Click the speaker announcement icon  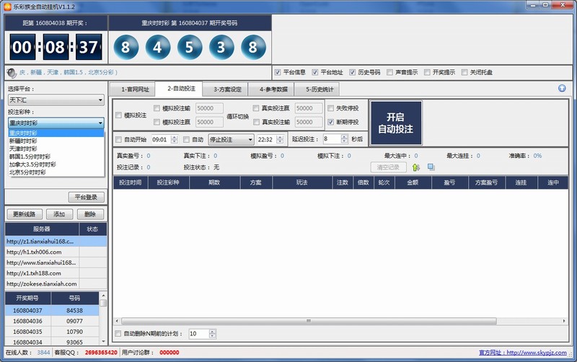12,72
